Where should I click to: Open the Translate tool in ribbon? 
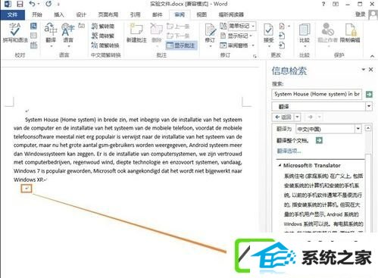[x=51, y=34]
